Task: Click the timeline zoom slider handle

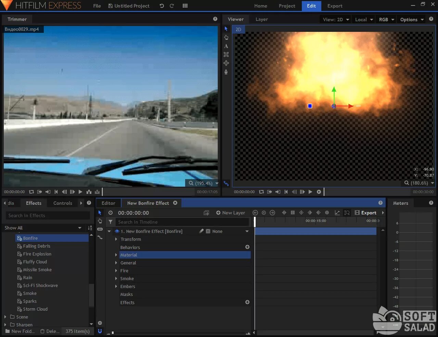Action: [x=113, y=333]
